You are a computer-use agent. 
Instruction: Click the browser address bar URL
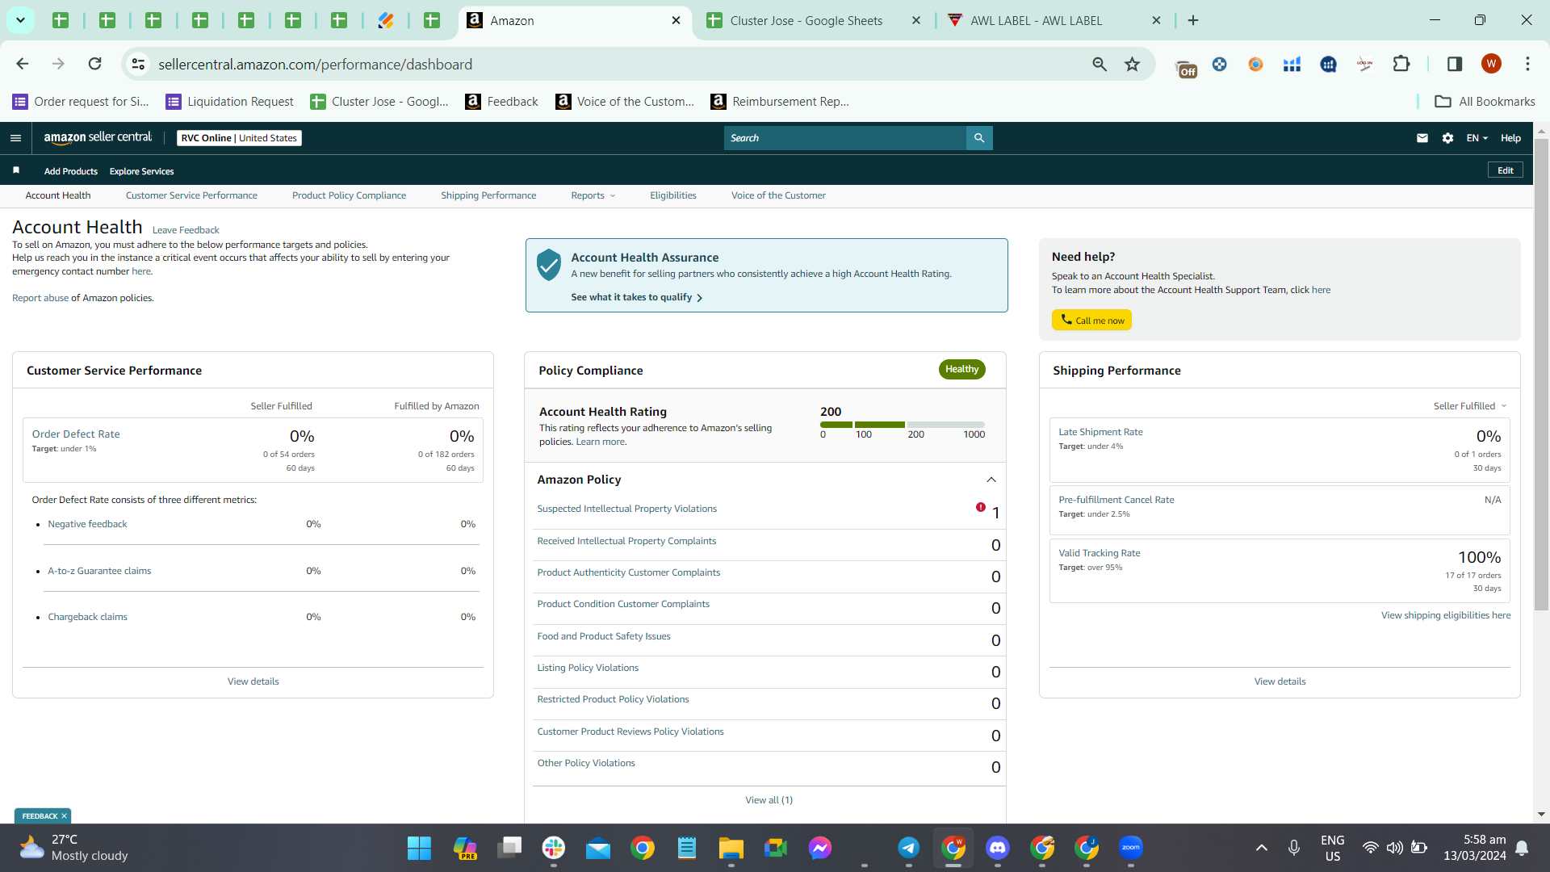[316, 65]
